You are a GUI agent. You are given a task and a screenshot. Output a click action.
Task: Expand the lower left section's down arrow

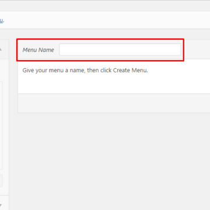click(1, 205)
